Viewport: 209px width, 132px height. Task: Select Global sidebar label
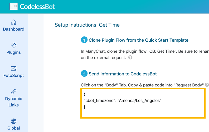[x=14, y=128]
